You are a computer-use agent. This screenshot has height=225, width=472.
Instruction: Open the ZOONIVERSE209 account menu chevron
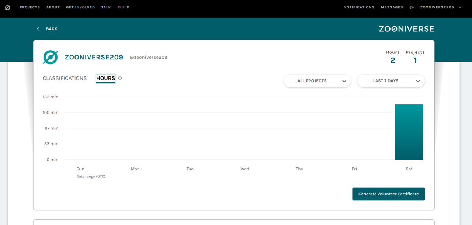[460, 7]
